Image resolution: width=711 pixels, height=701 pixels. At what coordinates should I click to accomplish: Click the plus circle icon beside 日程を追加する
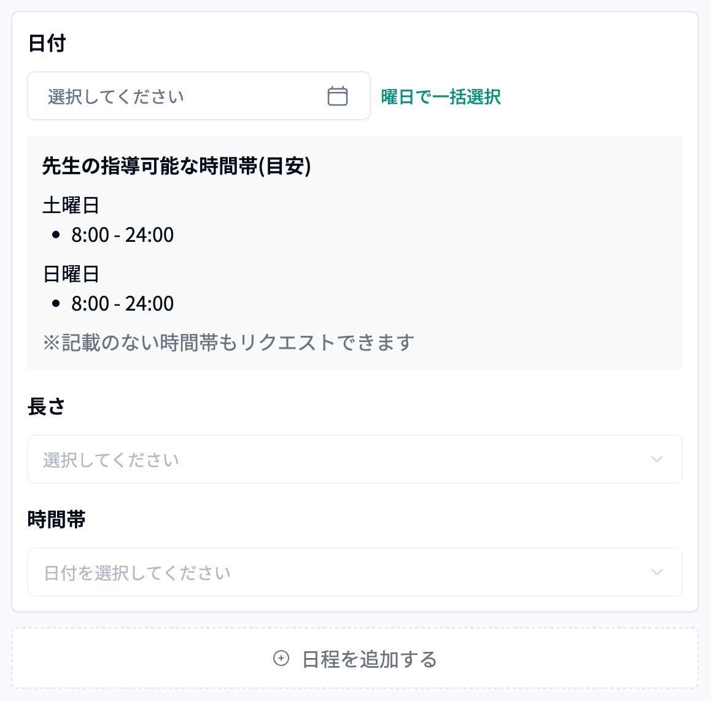coord(281,659)
